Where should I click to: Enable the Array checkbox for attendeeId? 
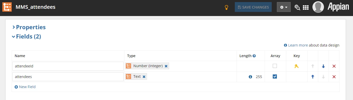[275, 66]
